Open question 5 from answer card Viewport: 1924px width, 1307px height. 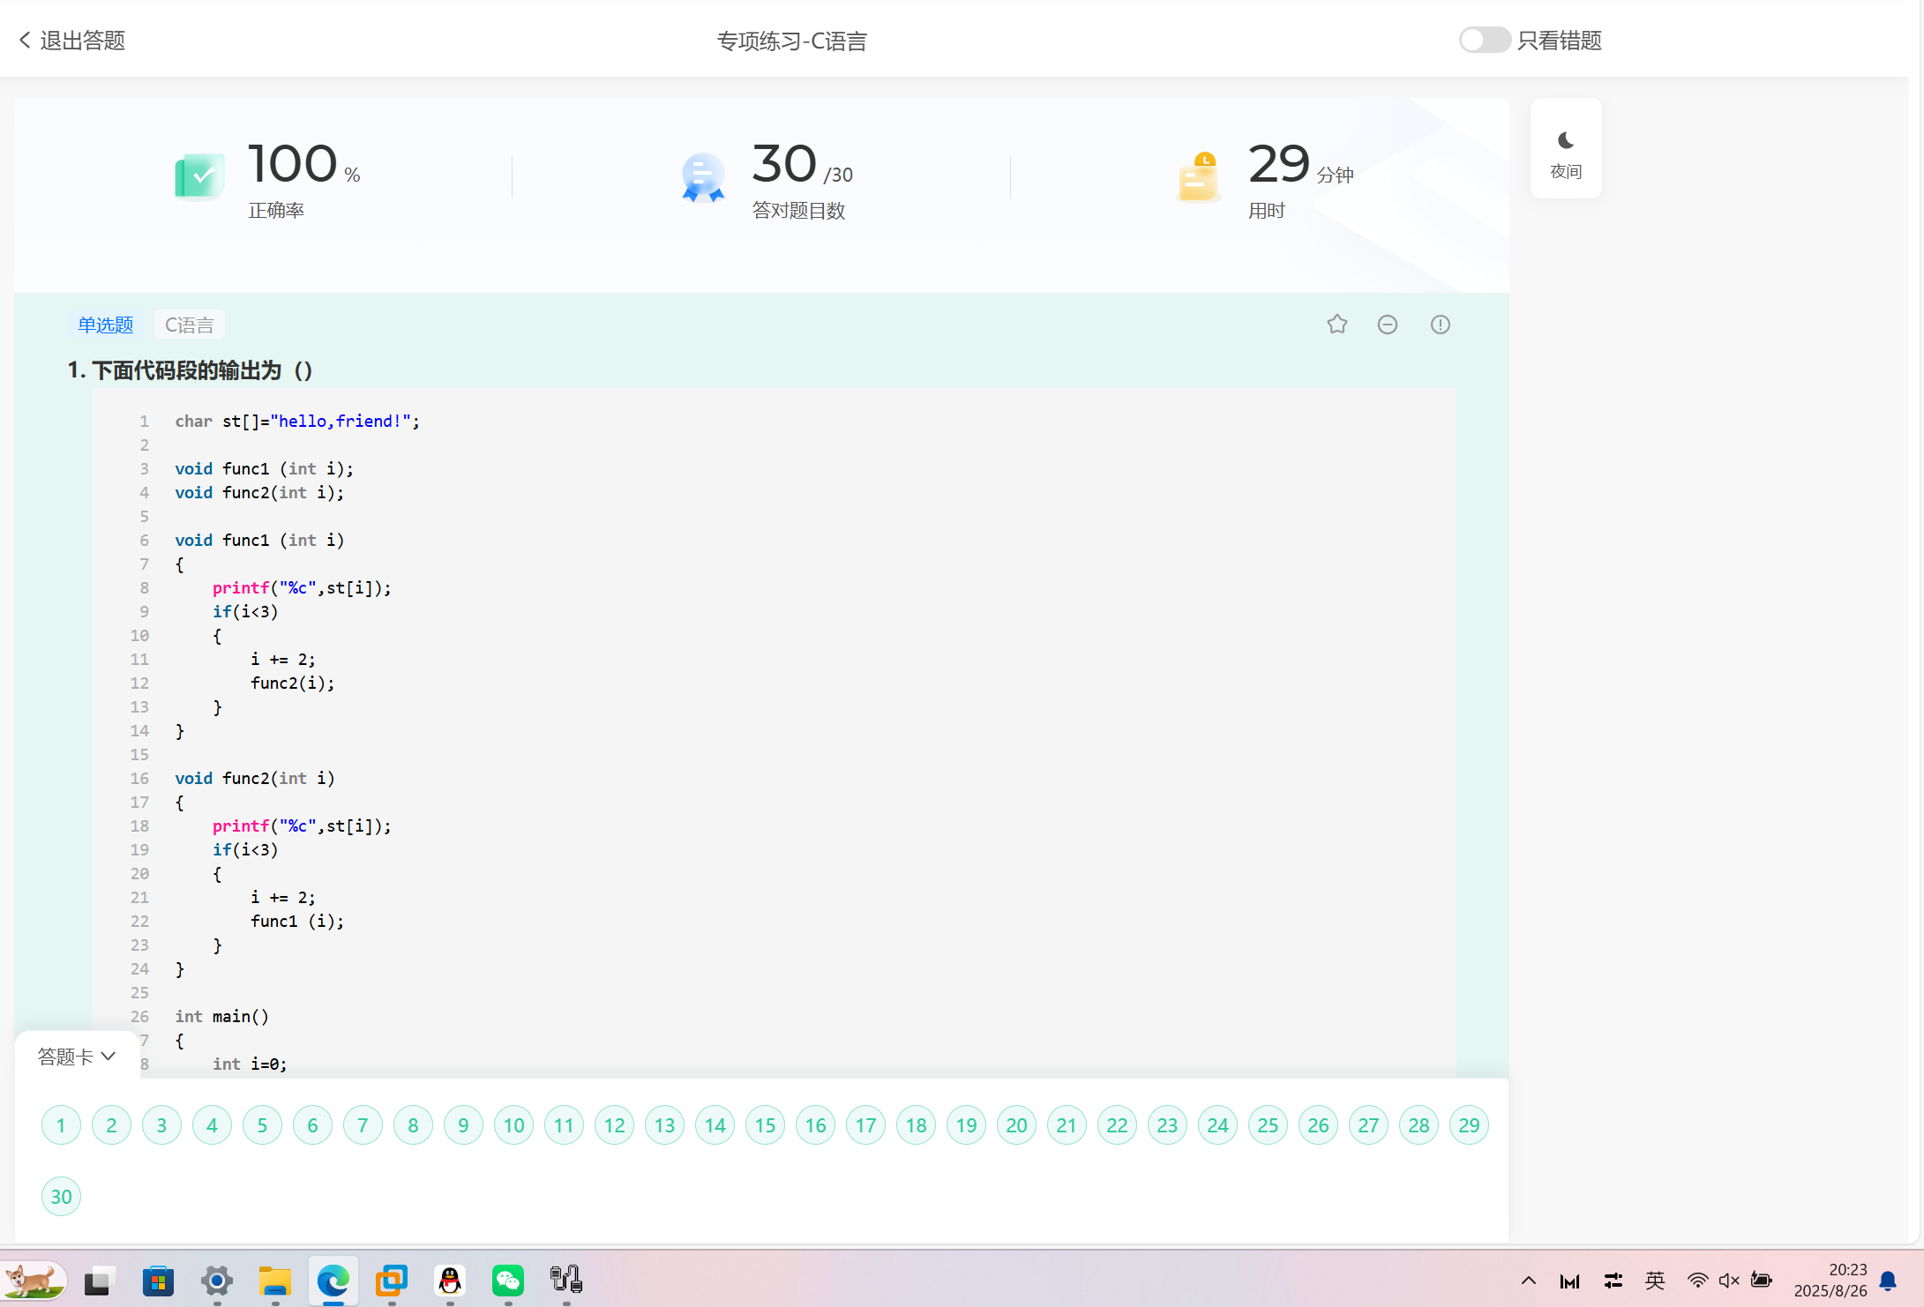coord(262,1125)
